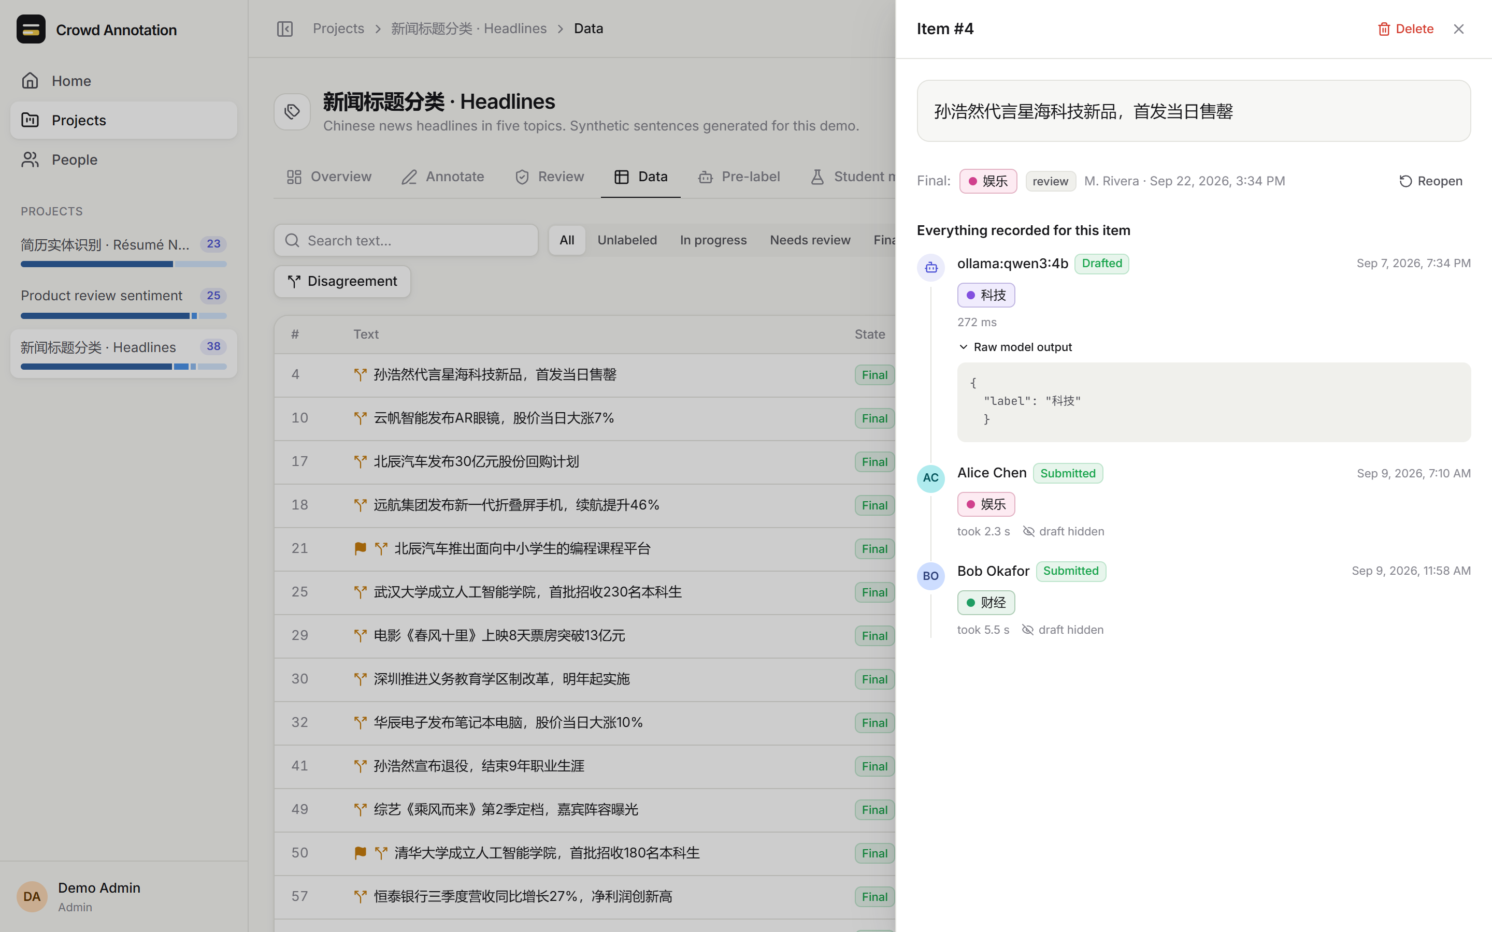
Task: Click the ollama bot avatar icon
Action: pos(931,268)
